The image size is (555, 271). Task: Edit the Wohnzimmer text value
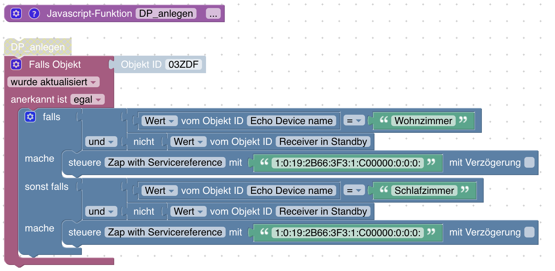point(423,121)
